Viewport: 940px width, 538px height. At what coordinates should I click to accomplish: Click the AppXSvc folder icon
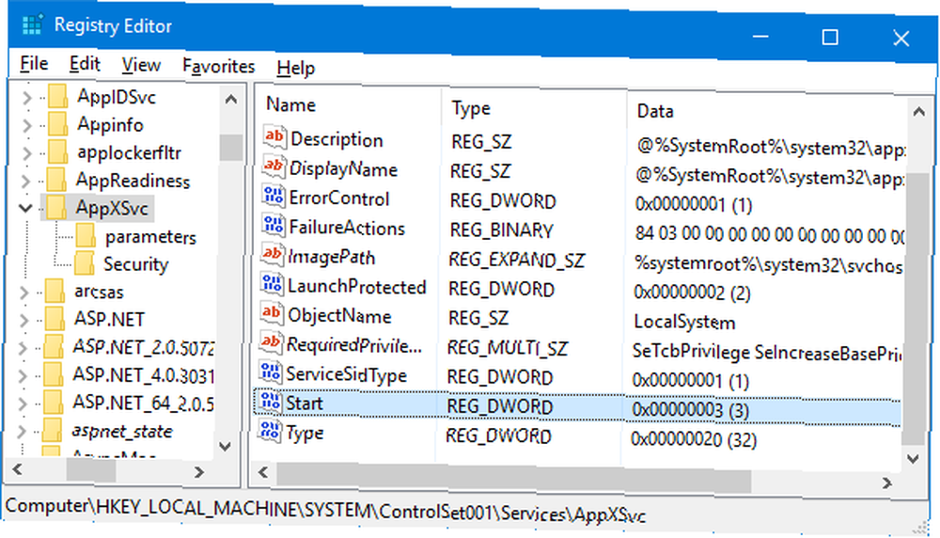click(56, 208)
